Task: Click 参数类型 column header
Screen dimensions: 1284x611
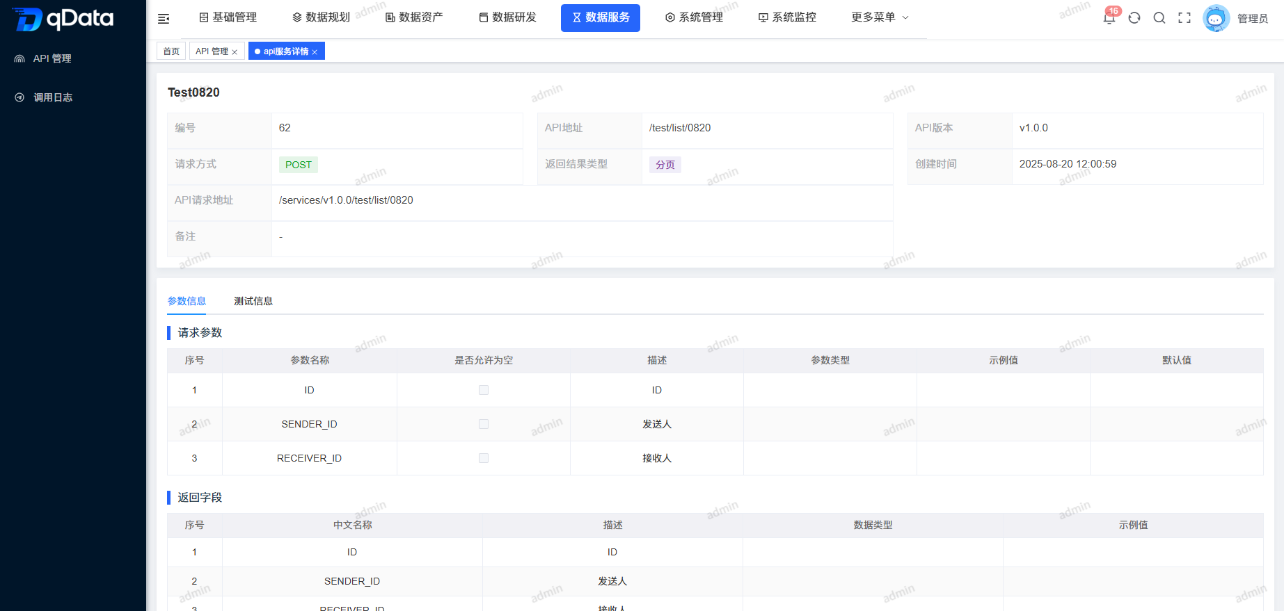Action: [x=830, y=360]
